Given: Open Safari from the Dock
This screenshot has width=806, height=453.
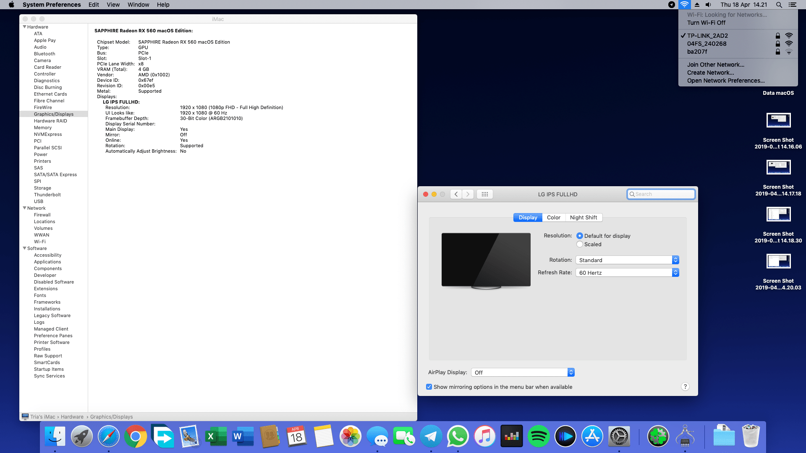Looking at the screenshot, I should tap(109, 436).
